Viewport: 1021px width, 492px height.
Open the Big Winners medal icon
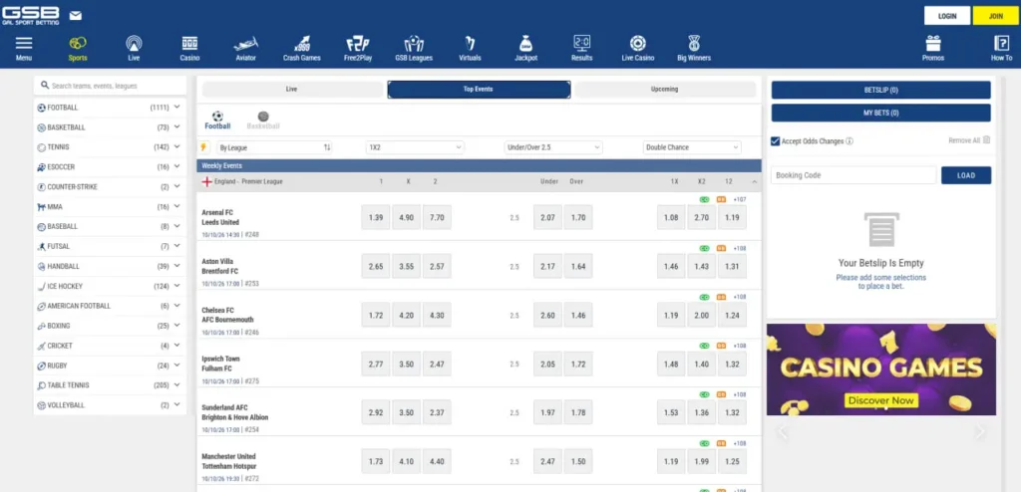[x=694, y=44]
